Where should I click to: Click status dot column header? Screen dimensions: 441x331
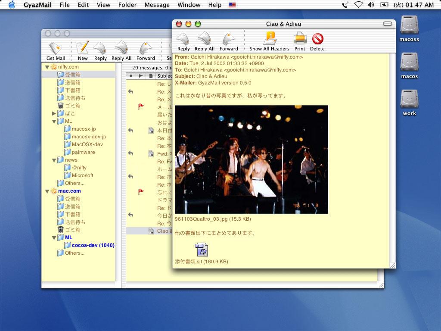click(131, 76)
